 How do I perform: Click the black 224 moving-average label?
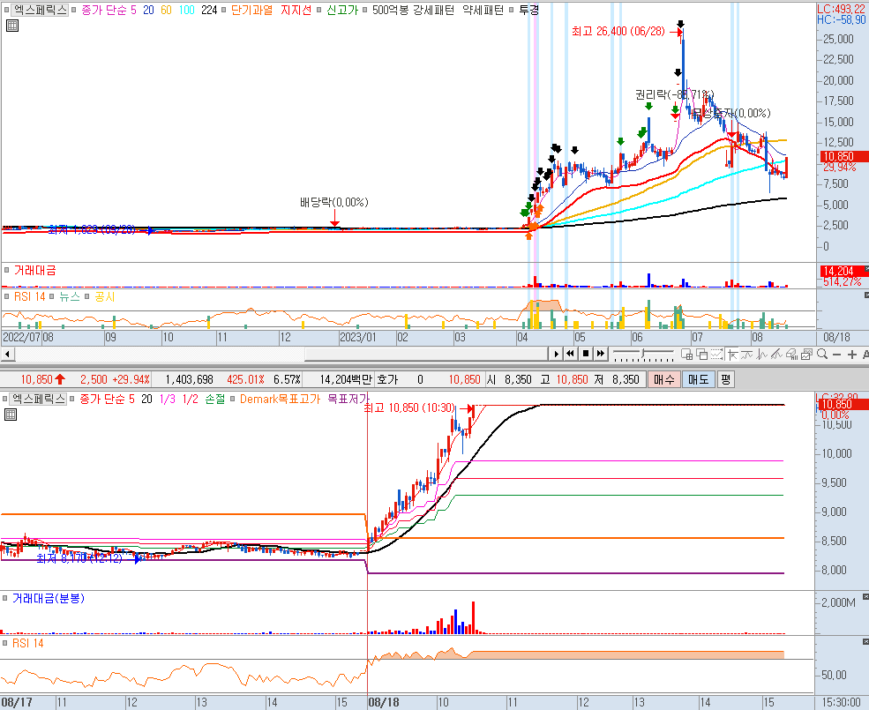click(209, 10)
